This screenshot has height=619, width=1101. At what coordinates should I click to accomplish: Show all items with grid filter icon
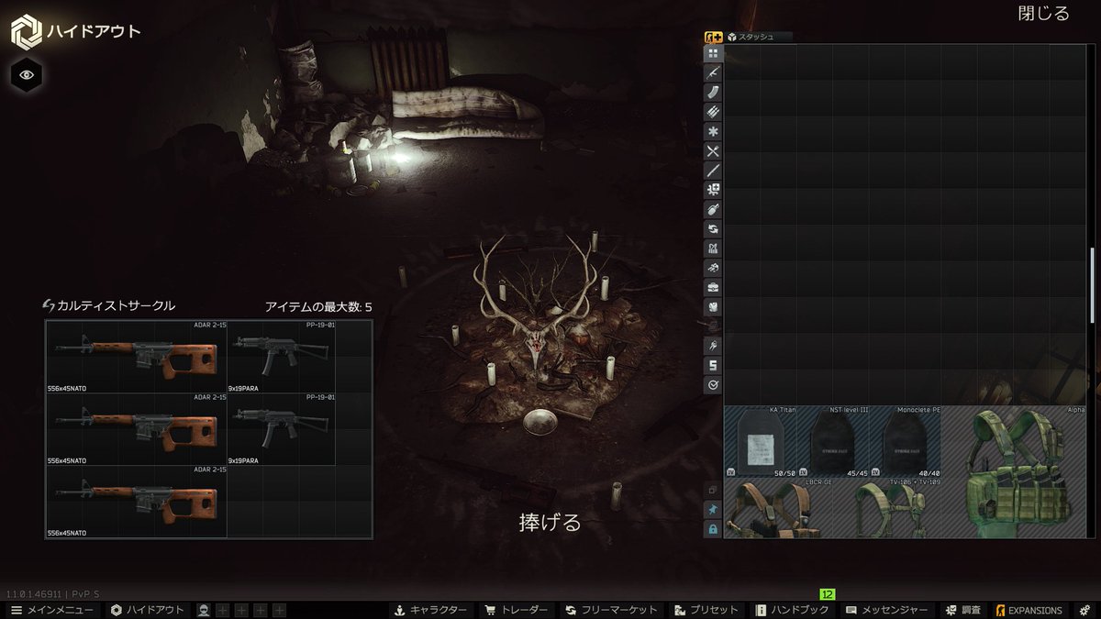pyautogui.click(x=713, y=53)
